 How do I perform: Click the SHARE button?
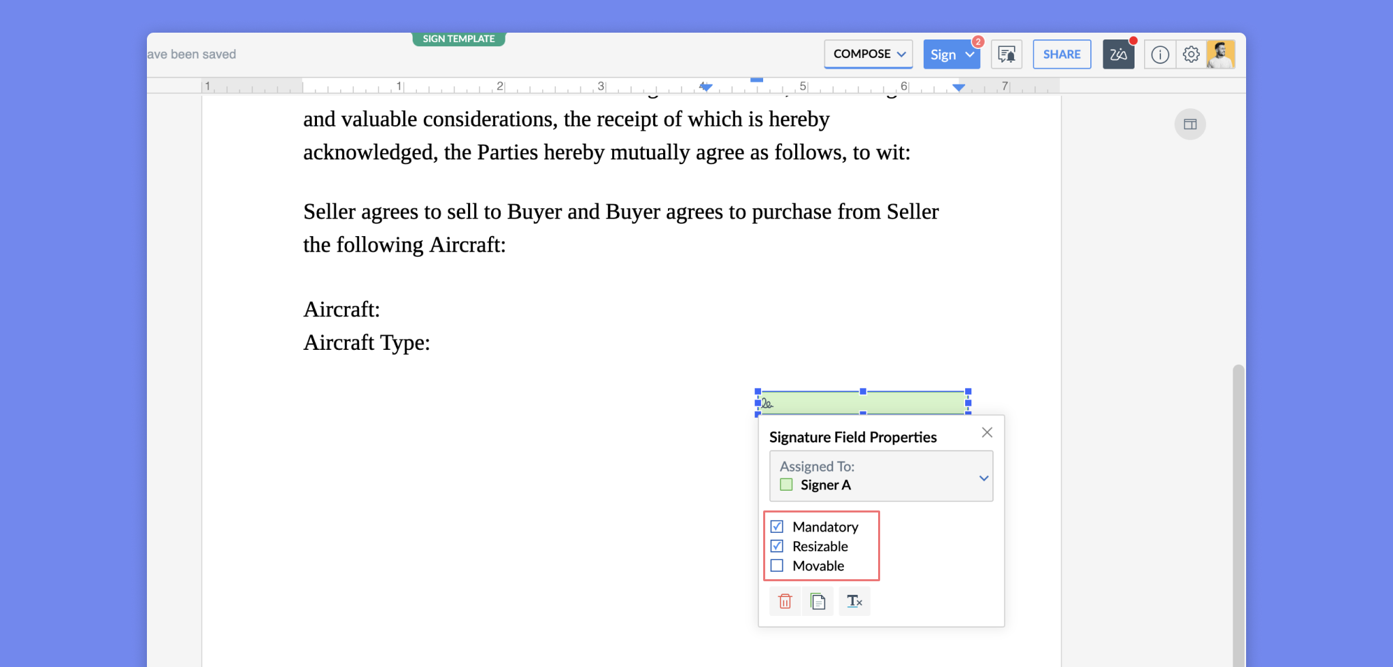click(x=1062, y=54)
